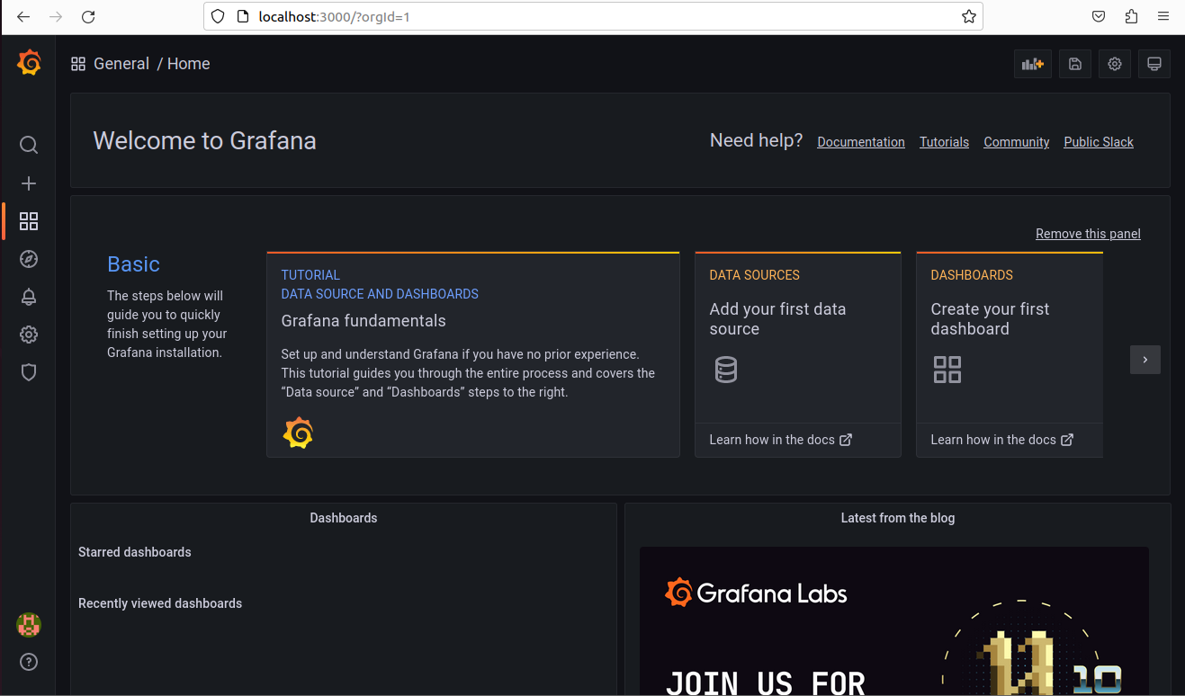1185x696 pixels.
Task: Click Create your first dashboard card
Action: click(1010, 355)
